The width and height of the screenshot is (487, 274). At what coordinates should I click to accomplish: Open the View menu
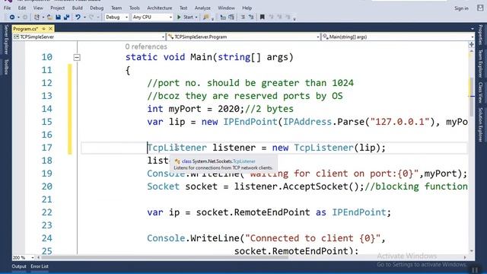[38, 8]
